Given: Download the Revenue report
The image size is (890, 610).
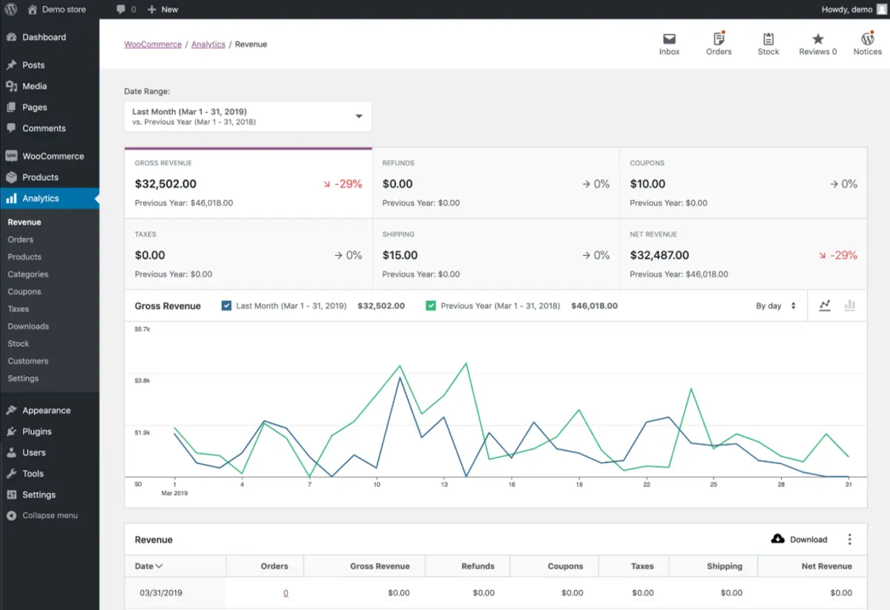Looking at the screenshot, I should click(799, 539).
